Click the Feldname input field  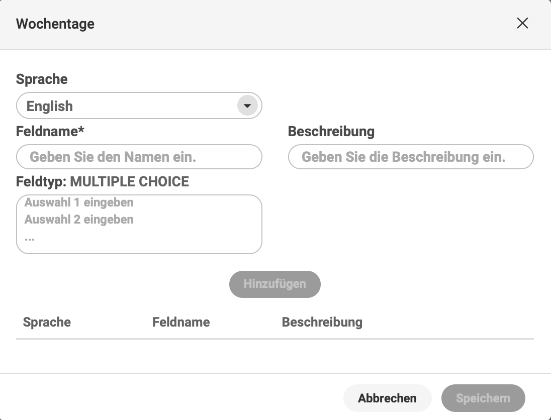pyautogui.click(x=139, y=157)
